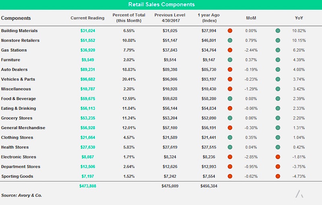This screenshot has height=205, width=322.
Task: Click the red MoM dot for Building Materials
Action: (230, 31)
